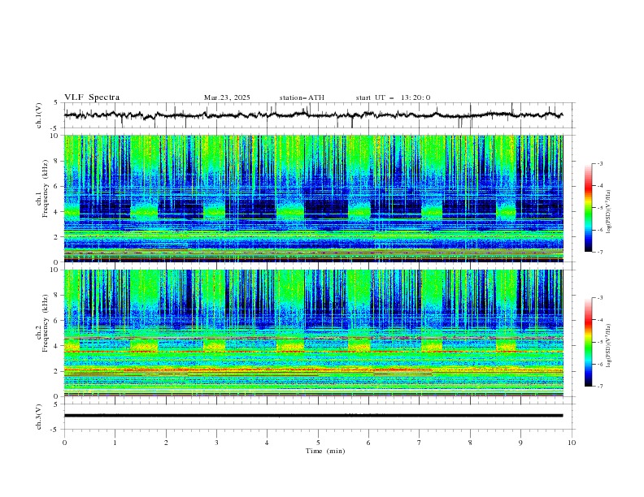
Task: Click the ch.1 color bar "log(PSD)(V²/Hz)" label
Action: coord(608,211)
